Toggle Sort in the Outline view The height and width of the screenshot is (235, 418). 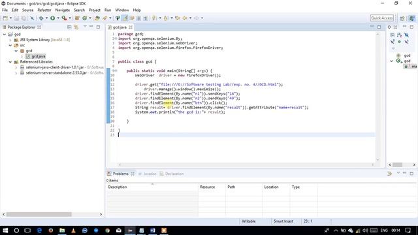[x=399, y=35]
